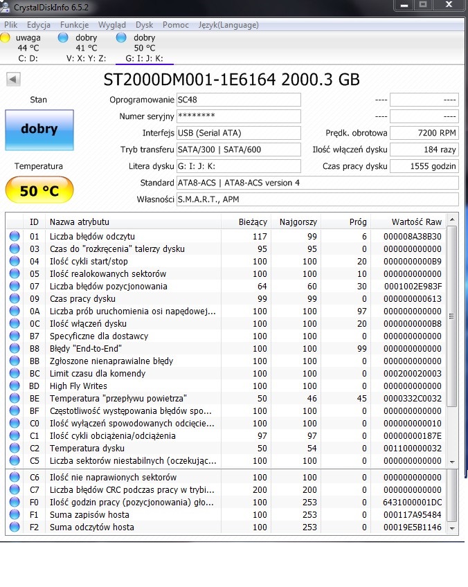Open the Funkcje menu
The image size is (468, 587).
point(75,25)
